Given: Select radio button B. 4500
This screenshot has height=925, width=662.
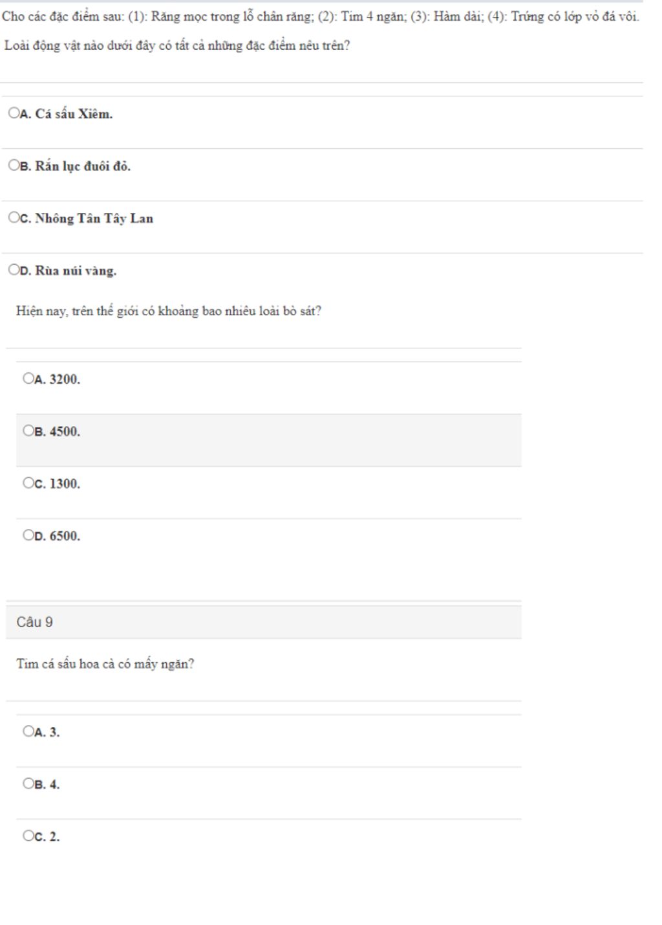Looking at the screenshot, I should 28,430.
